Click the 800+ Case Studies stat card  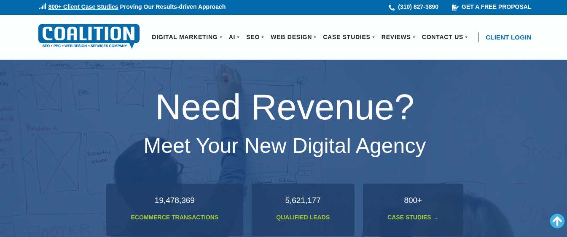pos(413,209)
